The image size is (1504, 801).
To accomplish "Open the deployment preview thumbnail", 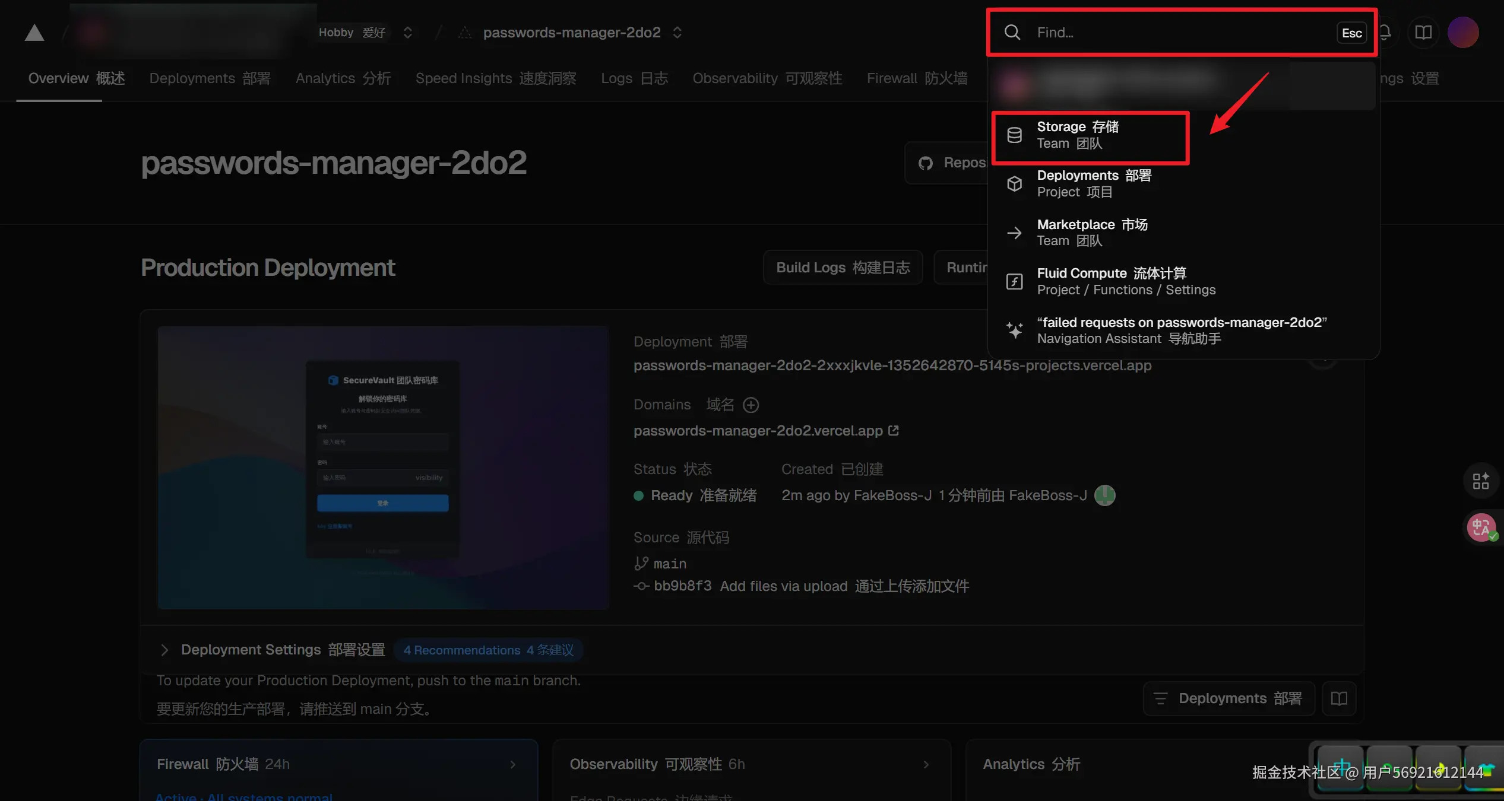I will 383,468.
